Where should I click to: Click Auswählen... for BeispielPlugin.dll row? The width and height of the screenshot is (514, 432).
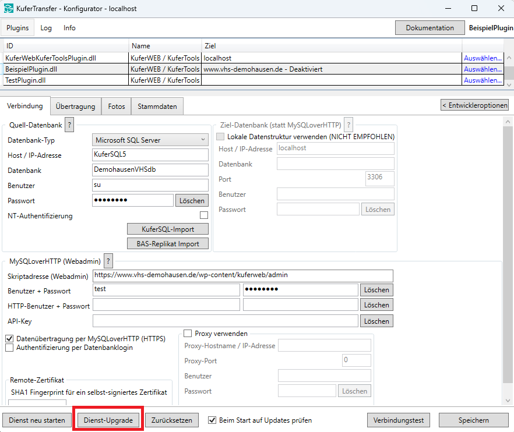click(x=483, y=69)
